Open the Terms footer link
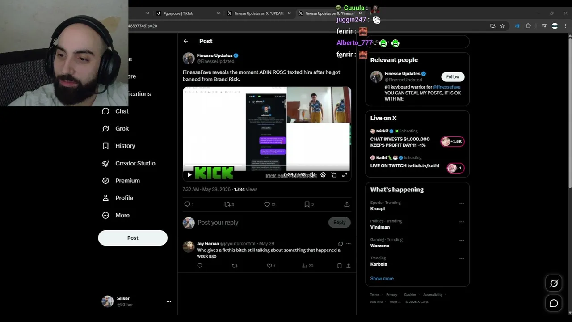 pos(374,295)
